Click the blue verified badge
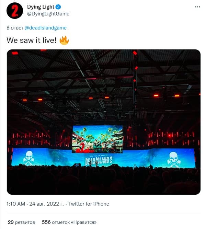 click(58, 7)
